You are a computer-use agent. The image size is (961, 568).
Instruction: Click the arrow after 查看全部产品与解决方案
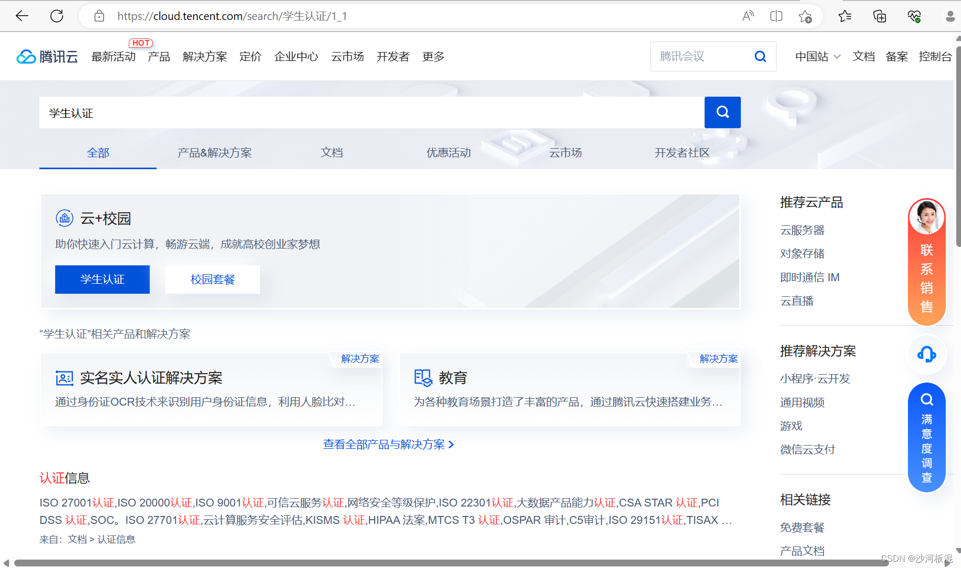point(451,445)
